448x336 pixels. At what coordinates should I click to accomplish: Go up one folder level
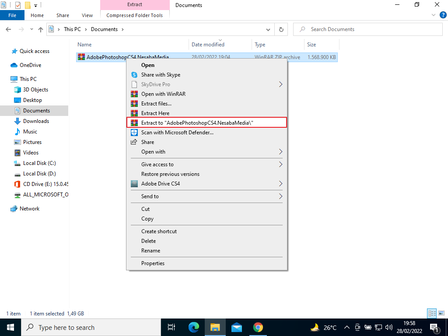pyautogui.click(x=41, y=29)
